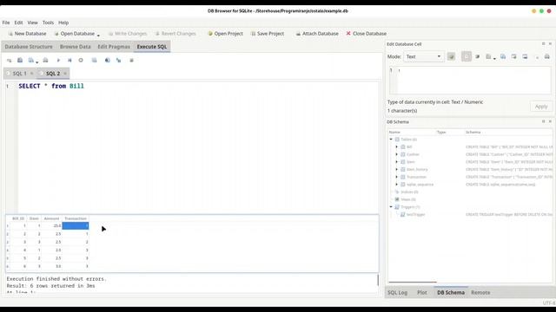556x312 pixels.
Task: Expand the copy options dropdown arrow
Action: (x=494, y=58)
